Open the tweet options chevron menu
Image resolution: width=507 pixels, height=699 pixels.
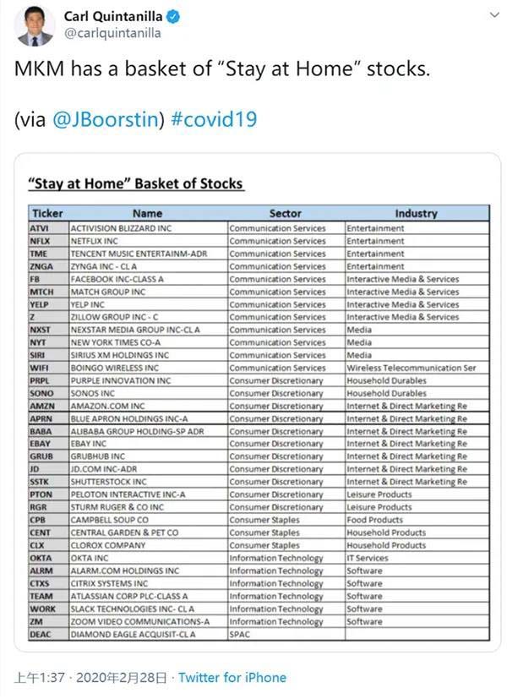(x=489, y=17)
